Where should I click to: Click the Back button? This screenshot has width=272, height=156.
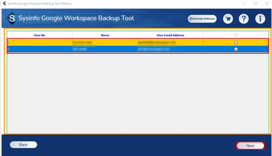coord(23,145)
